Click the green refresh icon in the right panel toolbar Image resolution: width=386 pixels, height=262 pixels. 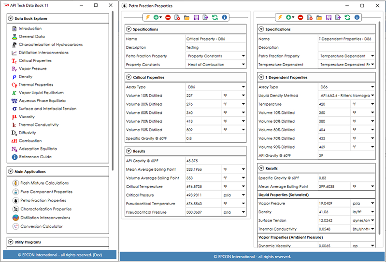point(347,17)
